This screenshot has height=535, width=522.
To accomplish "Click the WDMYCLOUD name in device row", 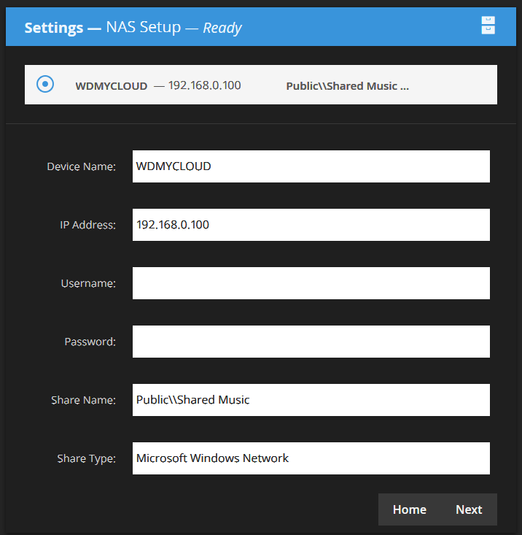I will pos(112,86).
